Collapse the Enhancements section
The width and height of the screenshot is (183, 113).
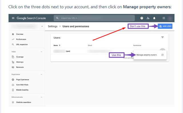pos(41,97)
